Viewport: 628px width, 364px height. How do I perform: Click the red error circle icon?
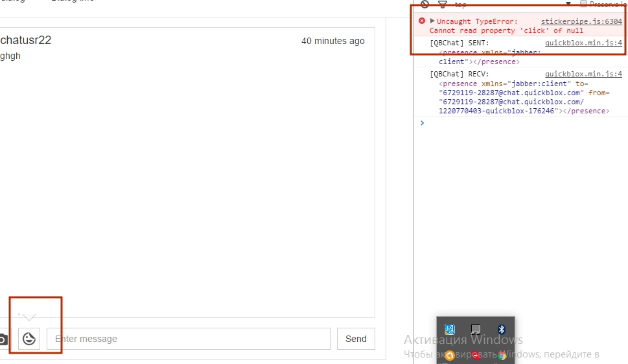click(x=422, y=21)
